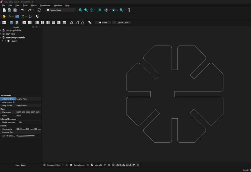251x172 pixels.
Task: Open the Windows menu
Action: [58, 6]
